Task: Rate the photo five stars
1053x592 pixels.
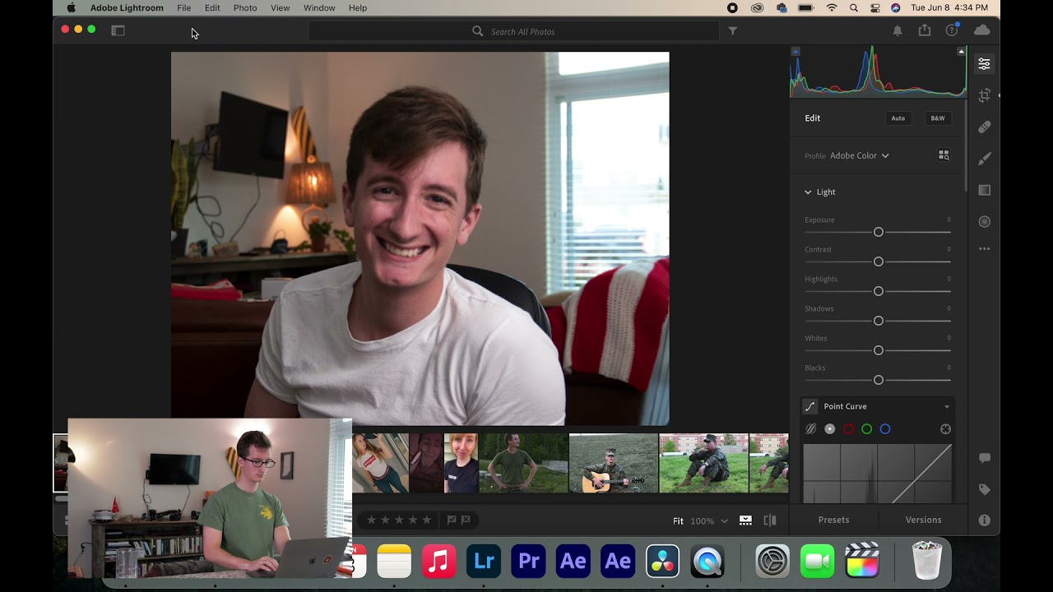Action: coord(426,520)
